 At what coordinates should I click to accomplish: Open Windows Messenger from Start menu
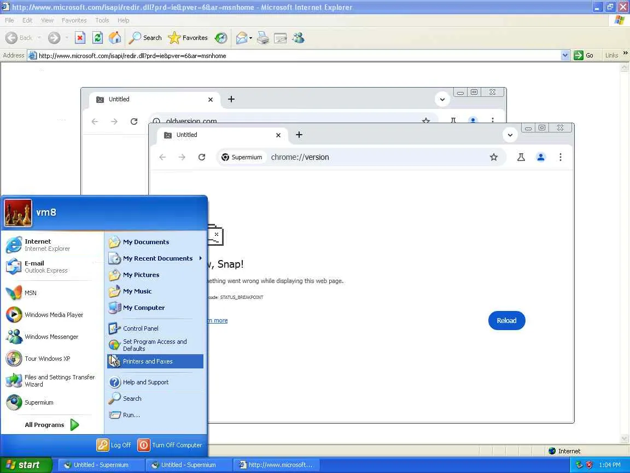[x=52, y=337]
